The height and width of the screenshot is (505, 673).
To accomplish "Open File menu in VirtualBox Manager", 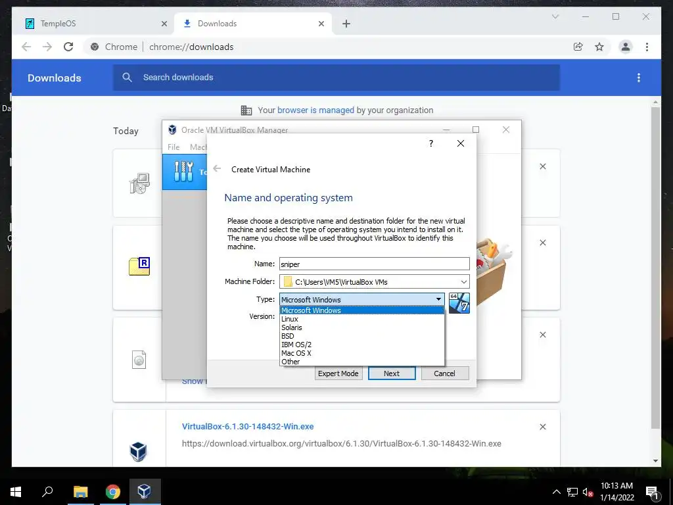I will click(174, 147).
